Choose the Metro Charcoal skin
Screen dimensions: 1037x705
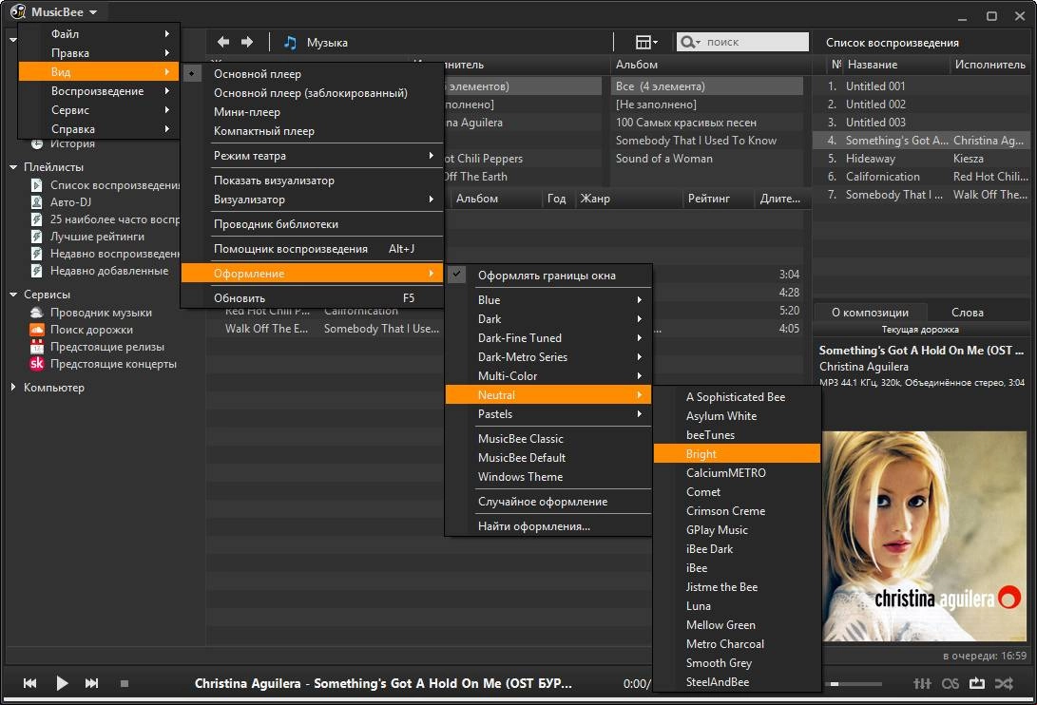click(737, 643)
